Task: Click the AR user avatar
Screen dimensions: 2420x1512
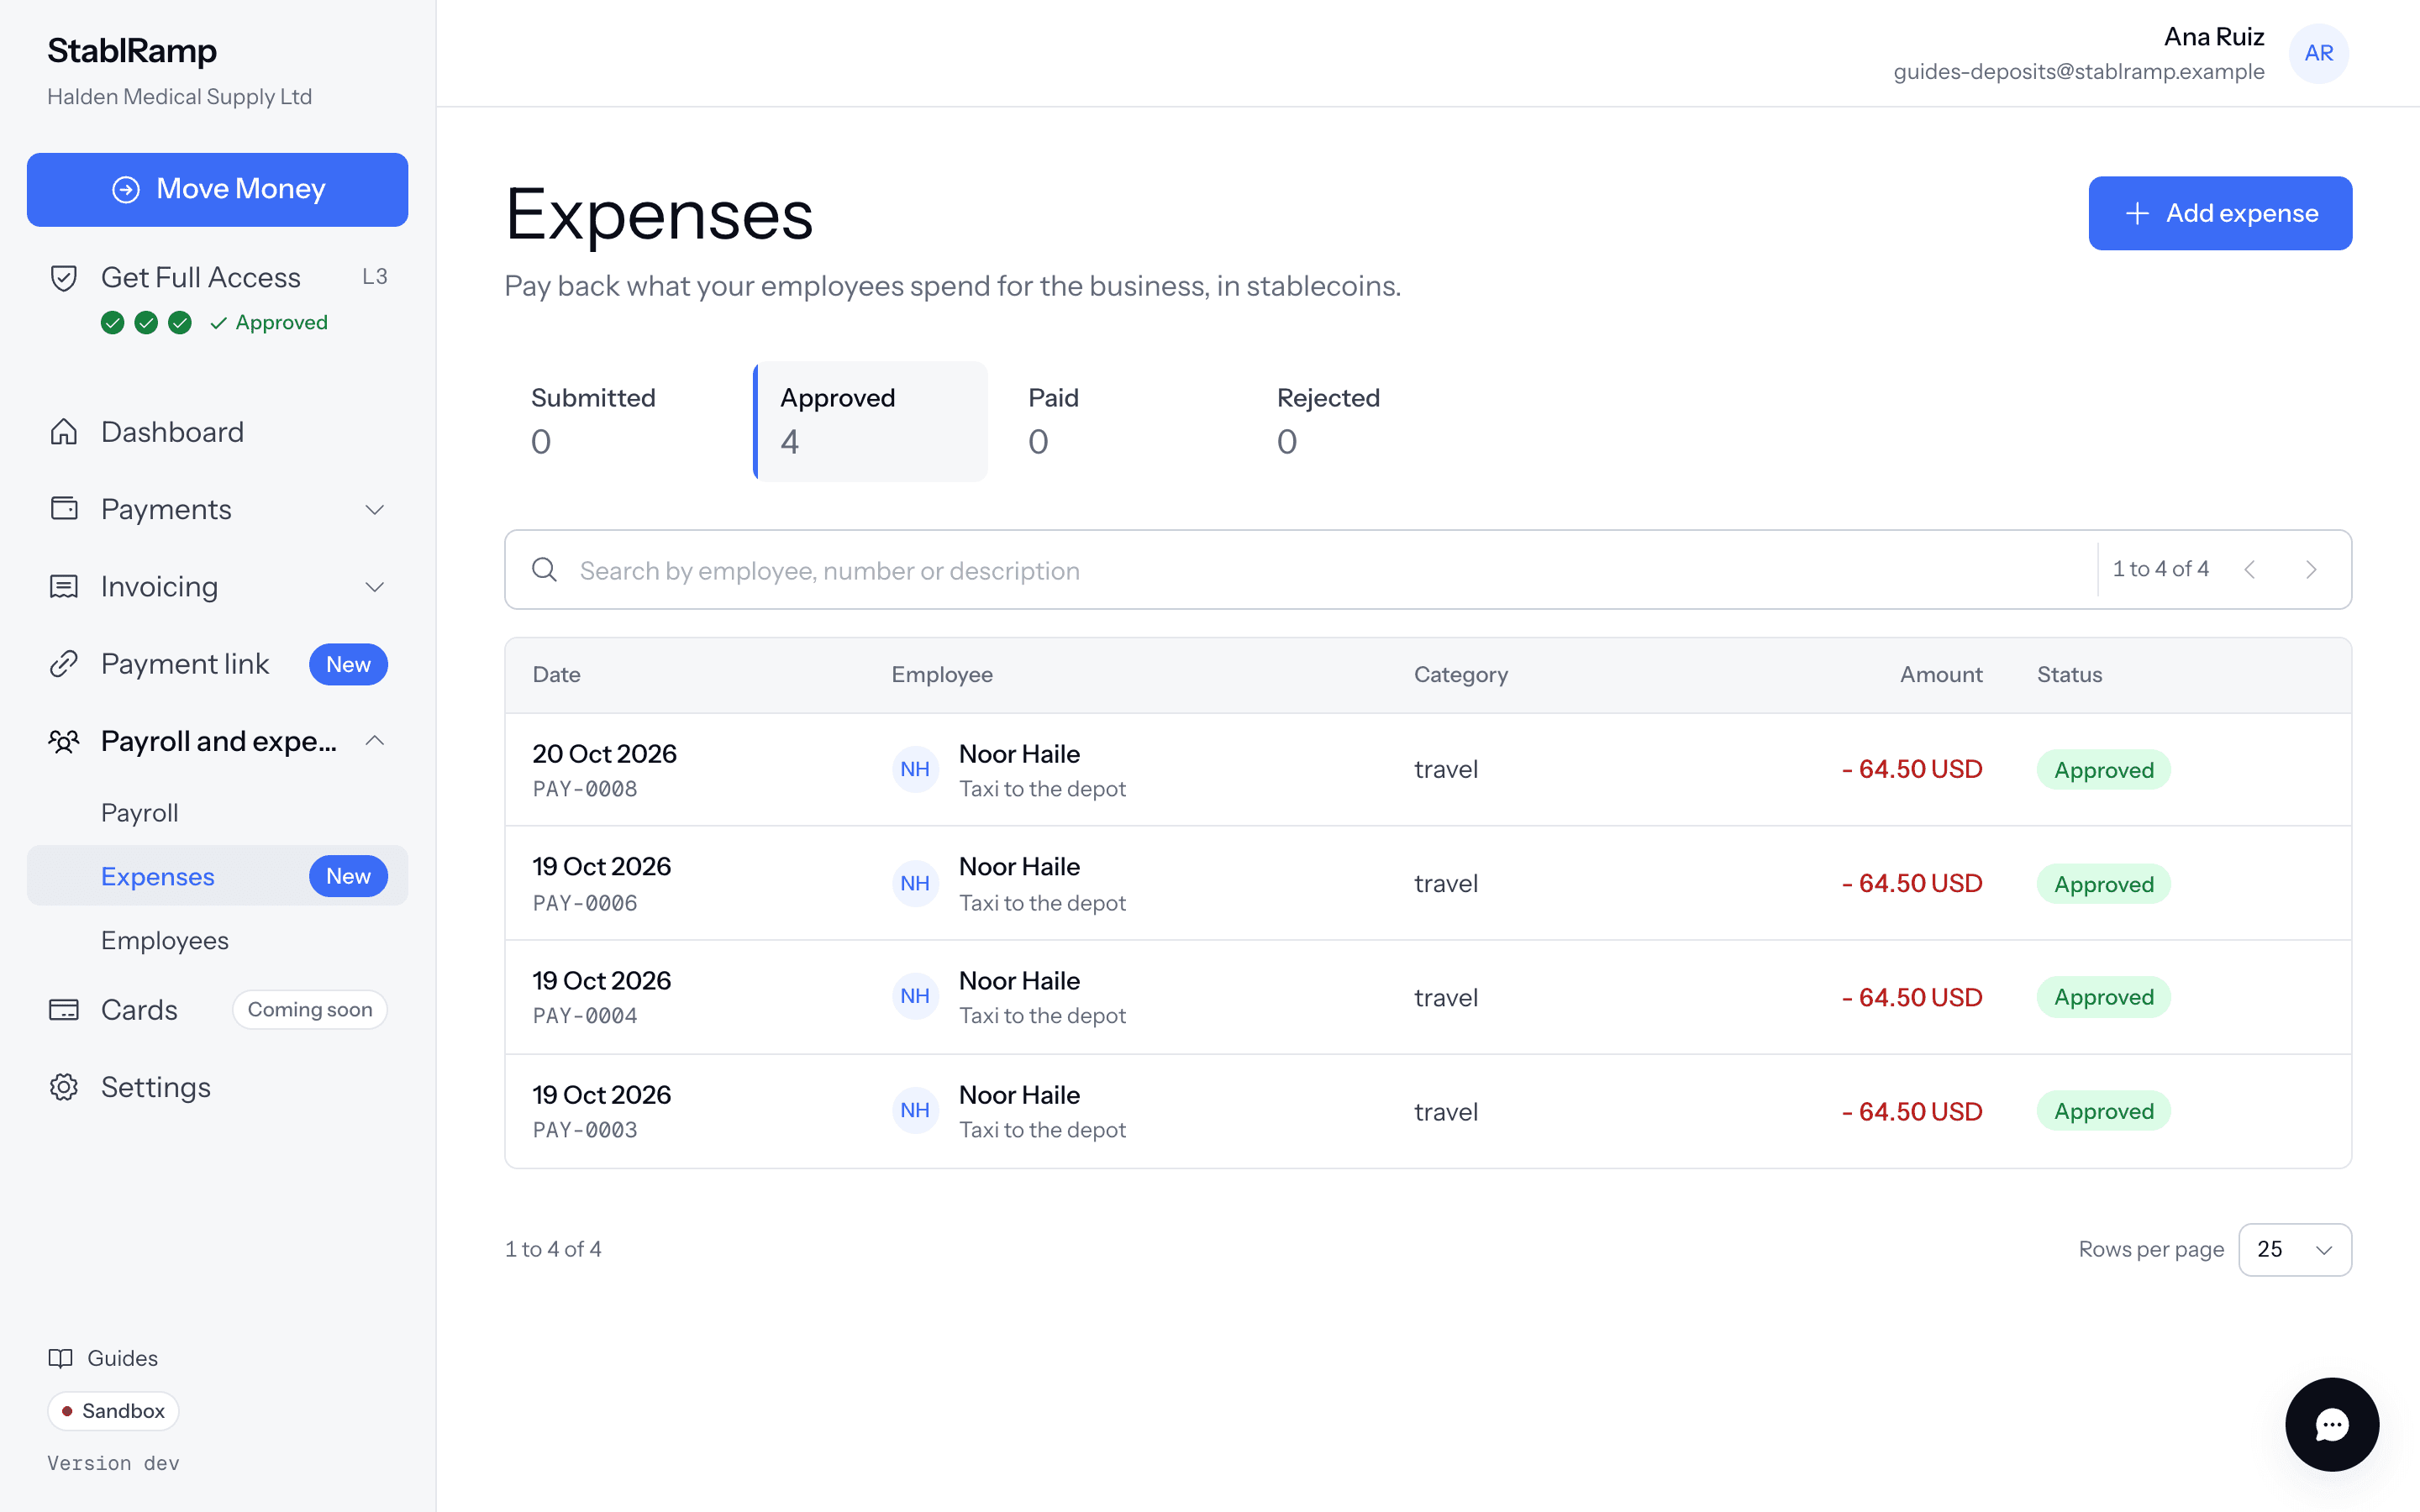Action: tap(2318, 53)
